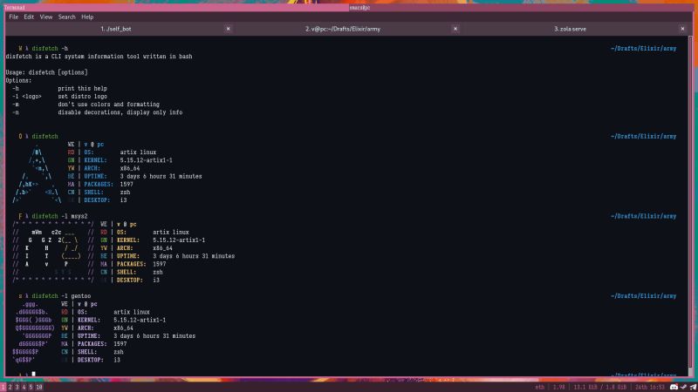Click '3 days 6 hours 31 minutes' in msys2 output
The height and width of the screenshot is (392, 698).
(194, 256)
